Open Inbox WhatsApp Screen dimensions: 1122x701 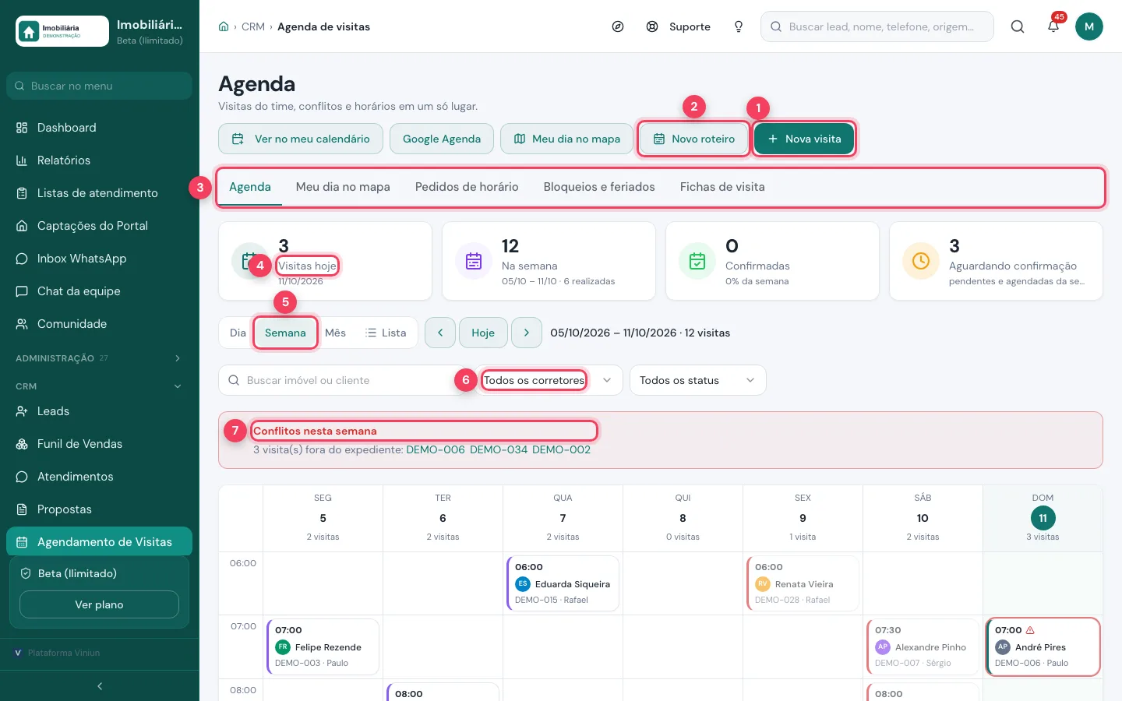coord(99,259)
